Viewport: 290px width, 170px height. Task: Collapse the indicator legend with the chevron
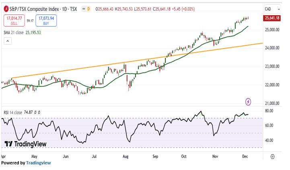[7, 41]
